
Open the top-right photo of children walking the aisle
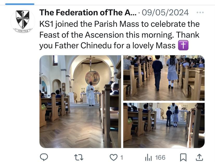click(164, 78)
